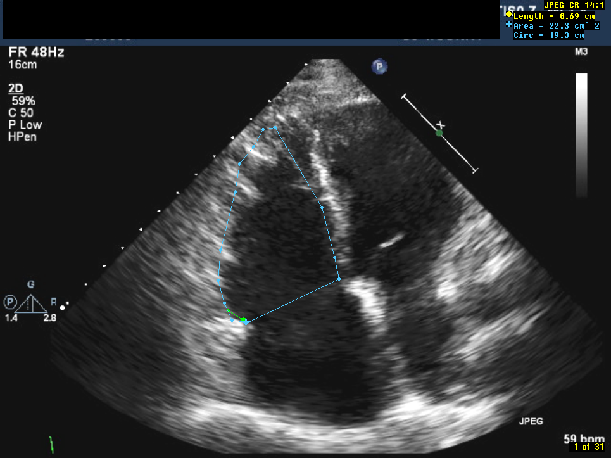Click the circled P icon at left
This screenshot has width=611, height=458.
point(10,302)
